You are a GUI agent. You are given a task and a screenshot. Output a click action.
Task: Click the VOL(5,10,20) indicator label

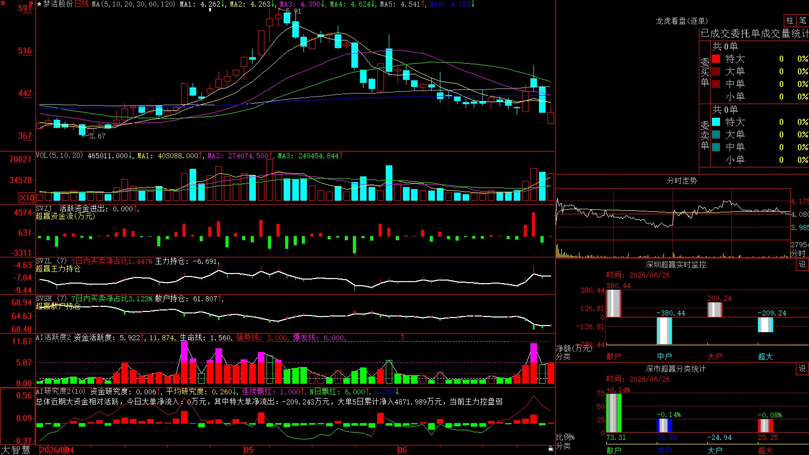click(x=59, y=156)
